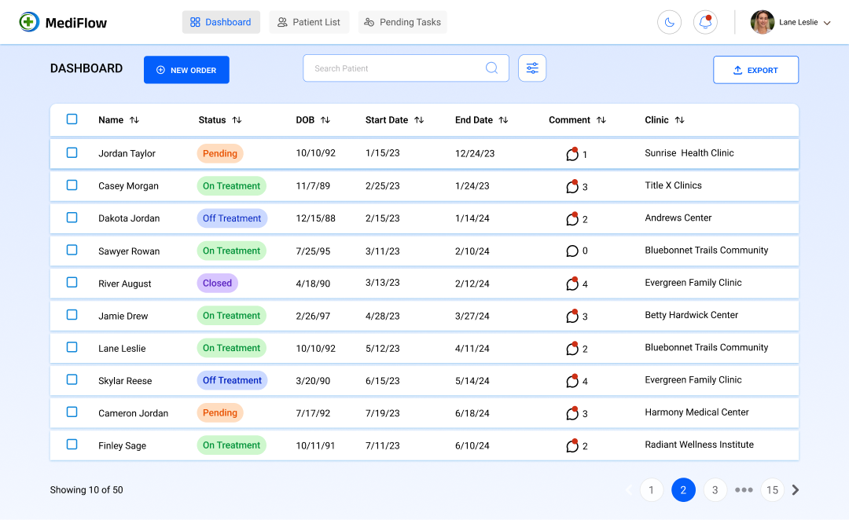This screenshot has width=849, height=520.
Task: Click Betty Hardwick Center cell
Action: tap(692, 315)
